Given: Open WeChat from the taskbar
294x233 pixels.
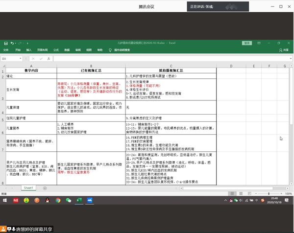Looking at the screenshot, I should pyautogui.click(x=69, y=200).
